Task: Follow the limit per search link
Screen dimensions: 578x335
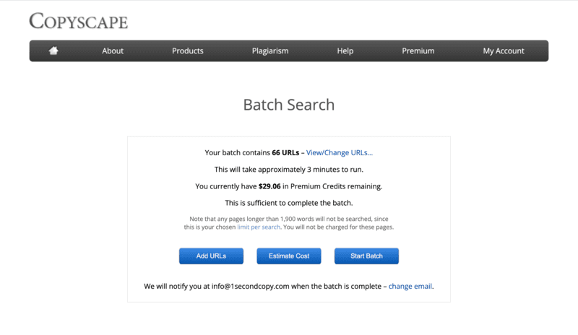Action: pyautogui.click(x=259, y=227)
